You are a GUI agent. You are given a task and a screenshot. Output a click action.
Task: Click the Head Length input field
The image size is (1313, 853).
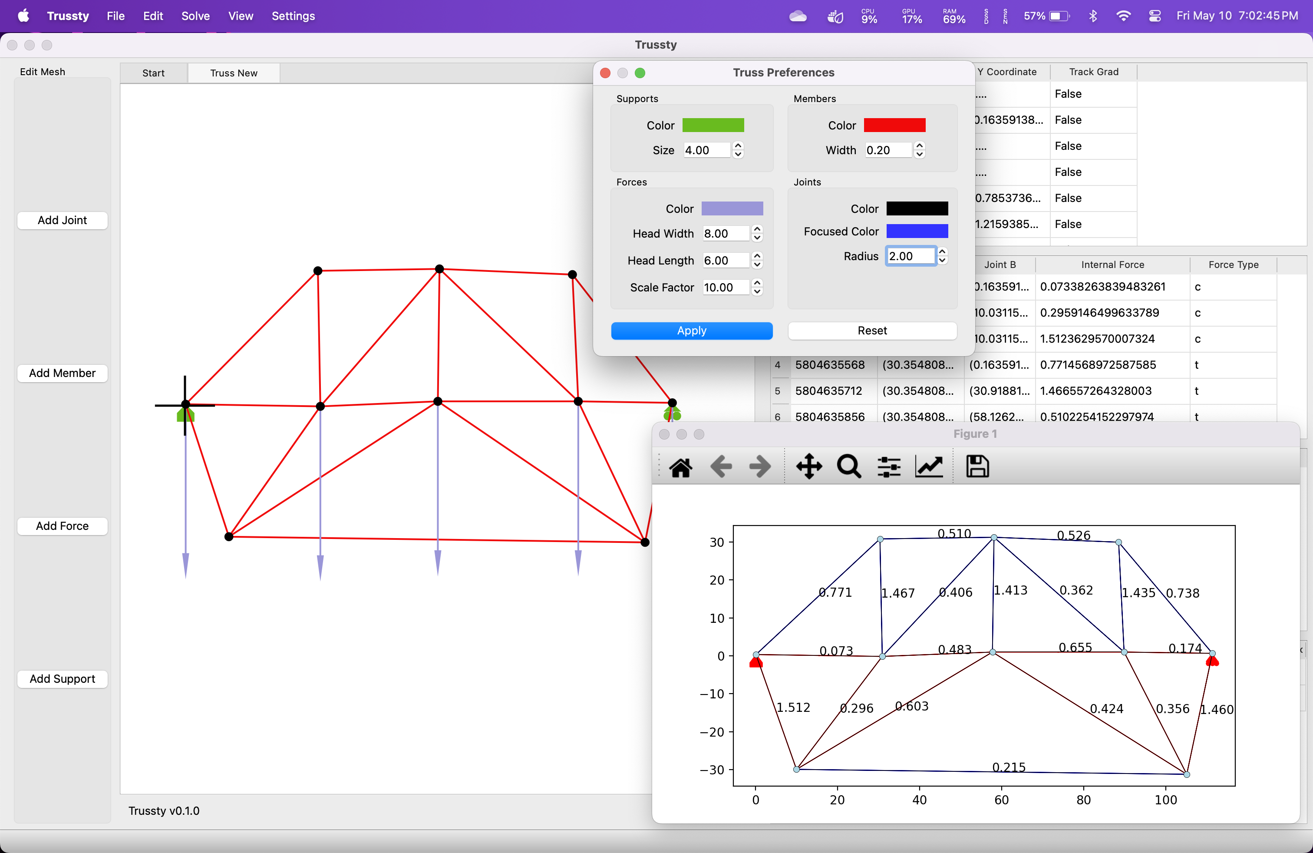pyautogui.click(x=726, y=261)
